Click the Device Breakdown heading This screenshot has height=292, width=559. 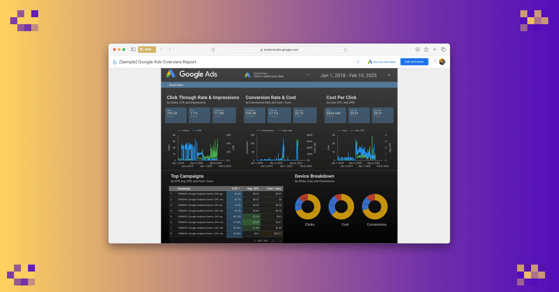click(x=314, y=176)
